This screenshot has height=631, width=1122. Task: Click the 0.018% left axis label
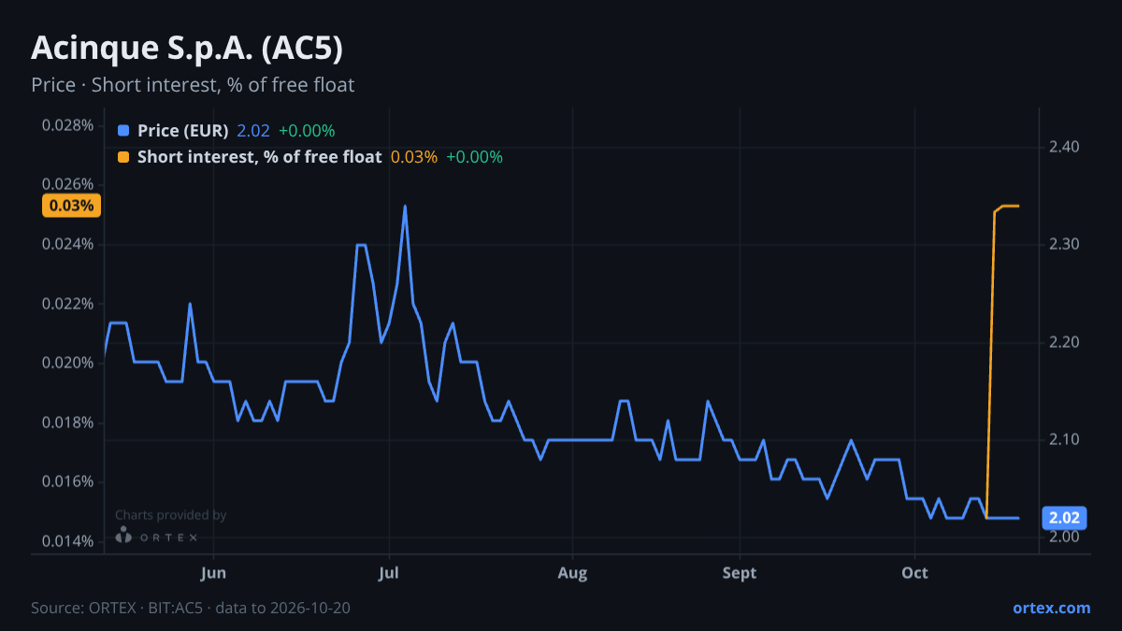tap(67, 423)
